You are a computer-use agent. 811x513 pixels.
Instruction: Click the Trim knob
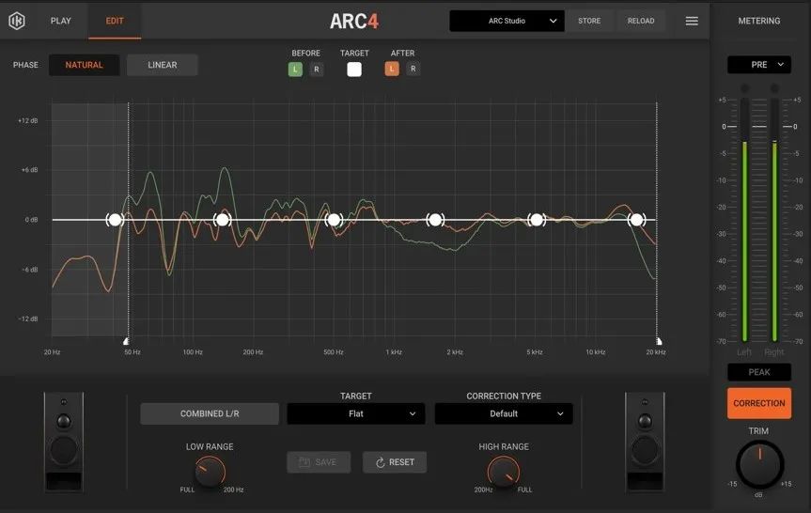coord(759,464)
